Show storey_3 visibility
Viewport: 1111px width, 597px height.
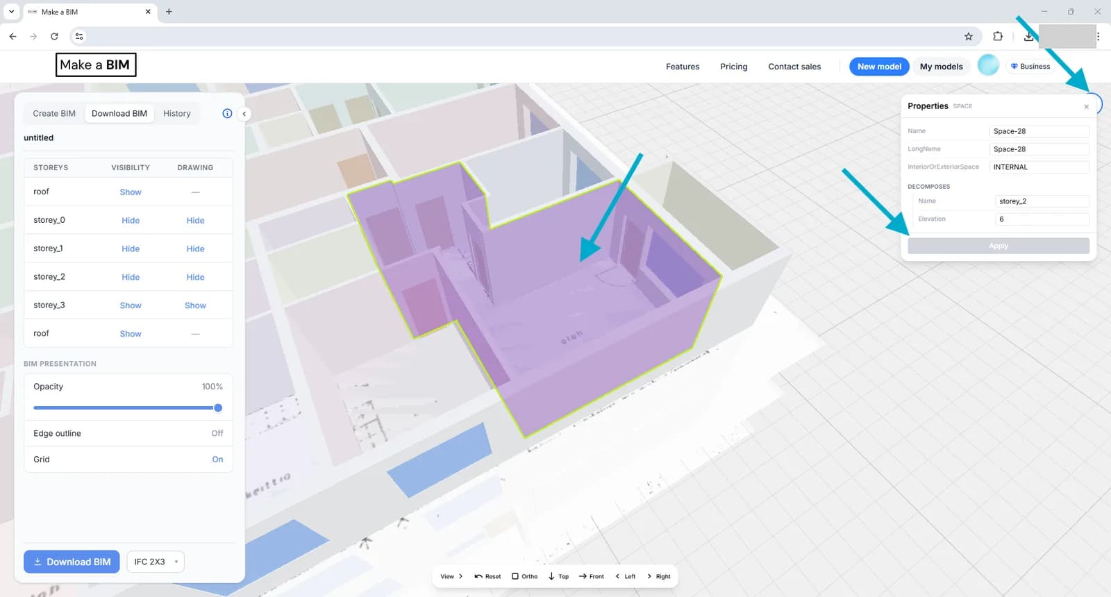(131, 305)
